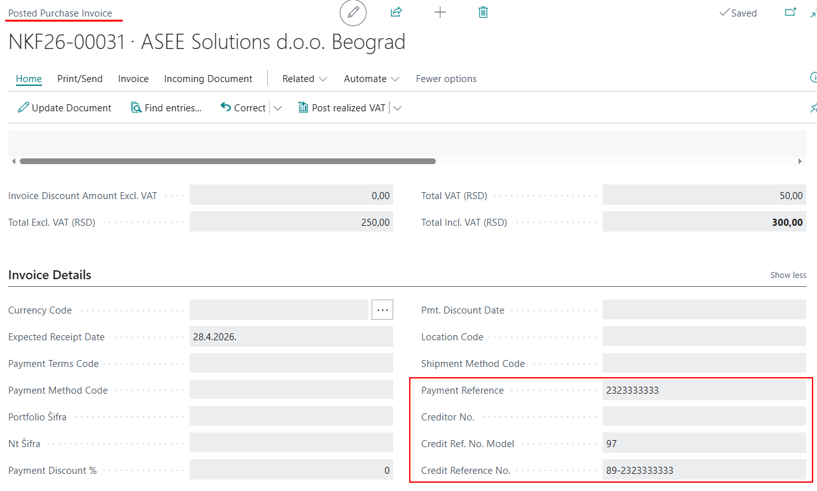Click the Payment Method Code field

(x=291, y=391)
